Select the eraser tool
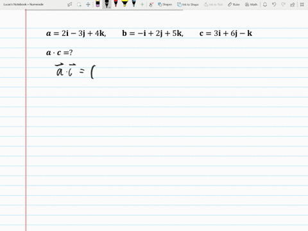The width and height of the screenshot is (308, 231). pos(98,4)
